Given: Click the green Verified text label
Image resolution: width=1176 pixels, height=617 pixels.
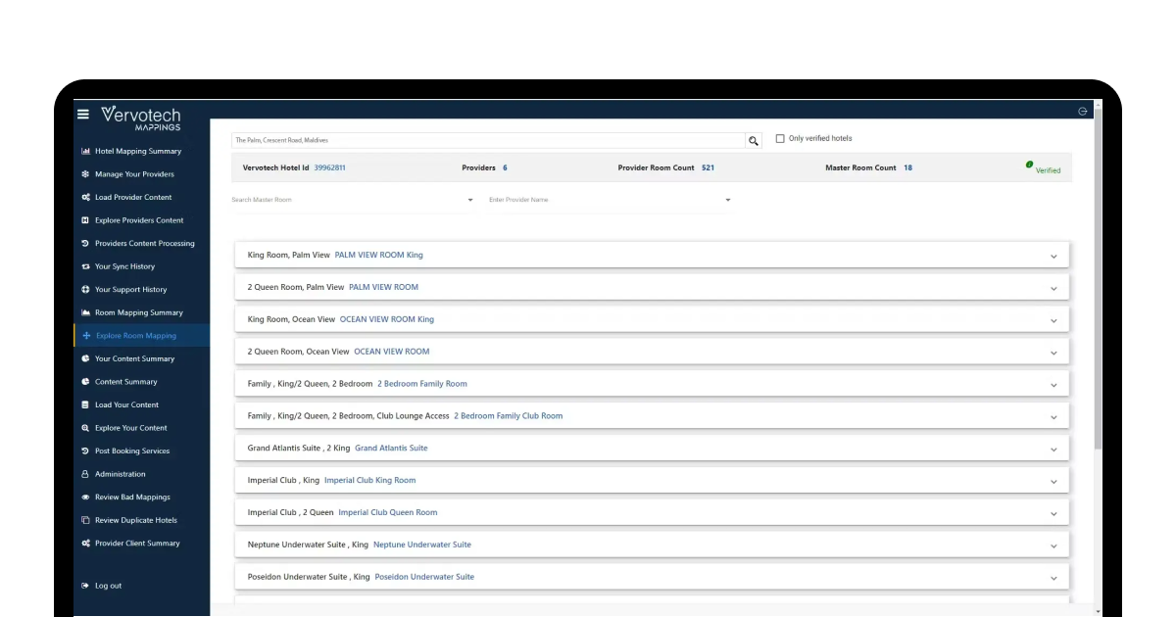Looking at the screenshot, I should (x=1049, y=170).
